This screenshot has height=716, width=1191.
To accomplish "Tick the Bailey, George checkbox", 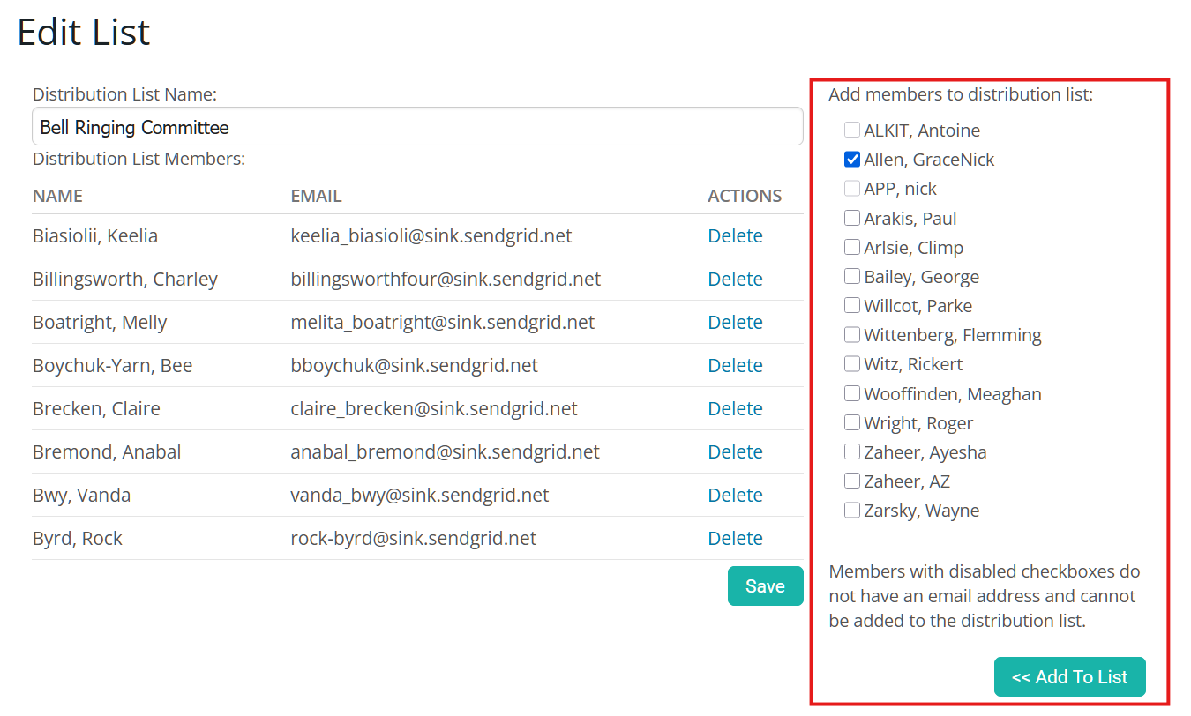I will click(852, 276).
